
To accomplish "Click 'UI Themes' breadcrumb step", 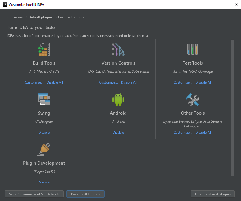I will 15,17.
